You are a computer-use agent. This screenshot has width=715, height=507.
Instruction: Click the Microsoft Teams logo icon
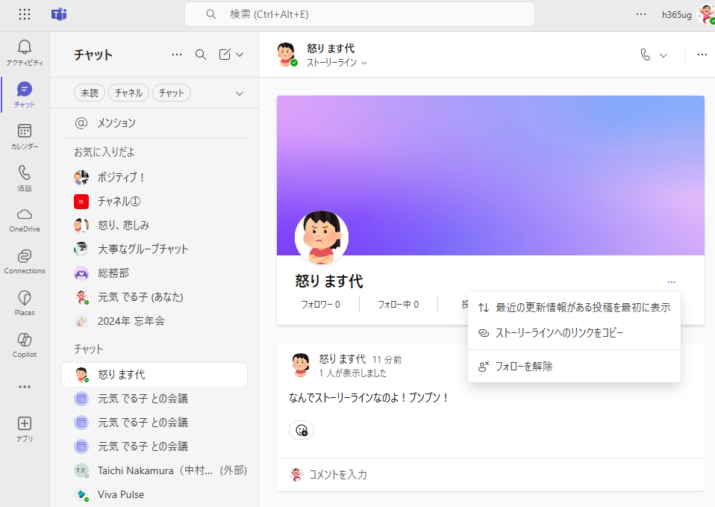point(59,15)
